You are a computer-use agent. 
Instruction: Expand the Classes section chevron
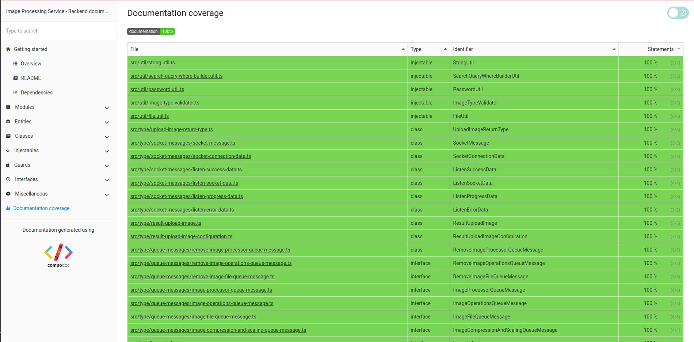(107, 137)
